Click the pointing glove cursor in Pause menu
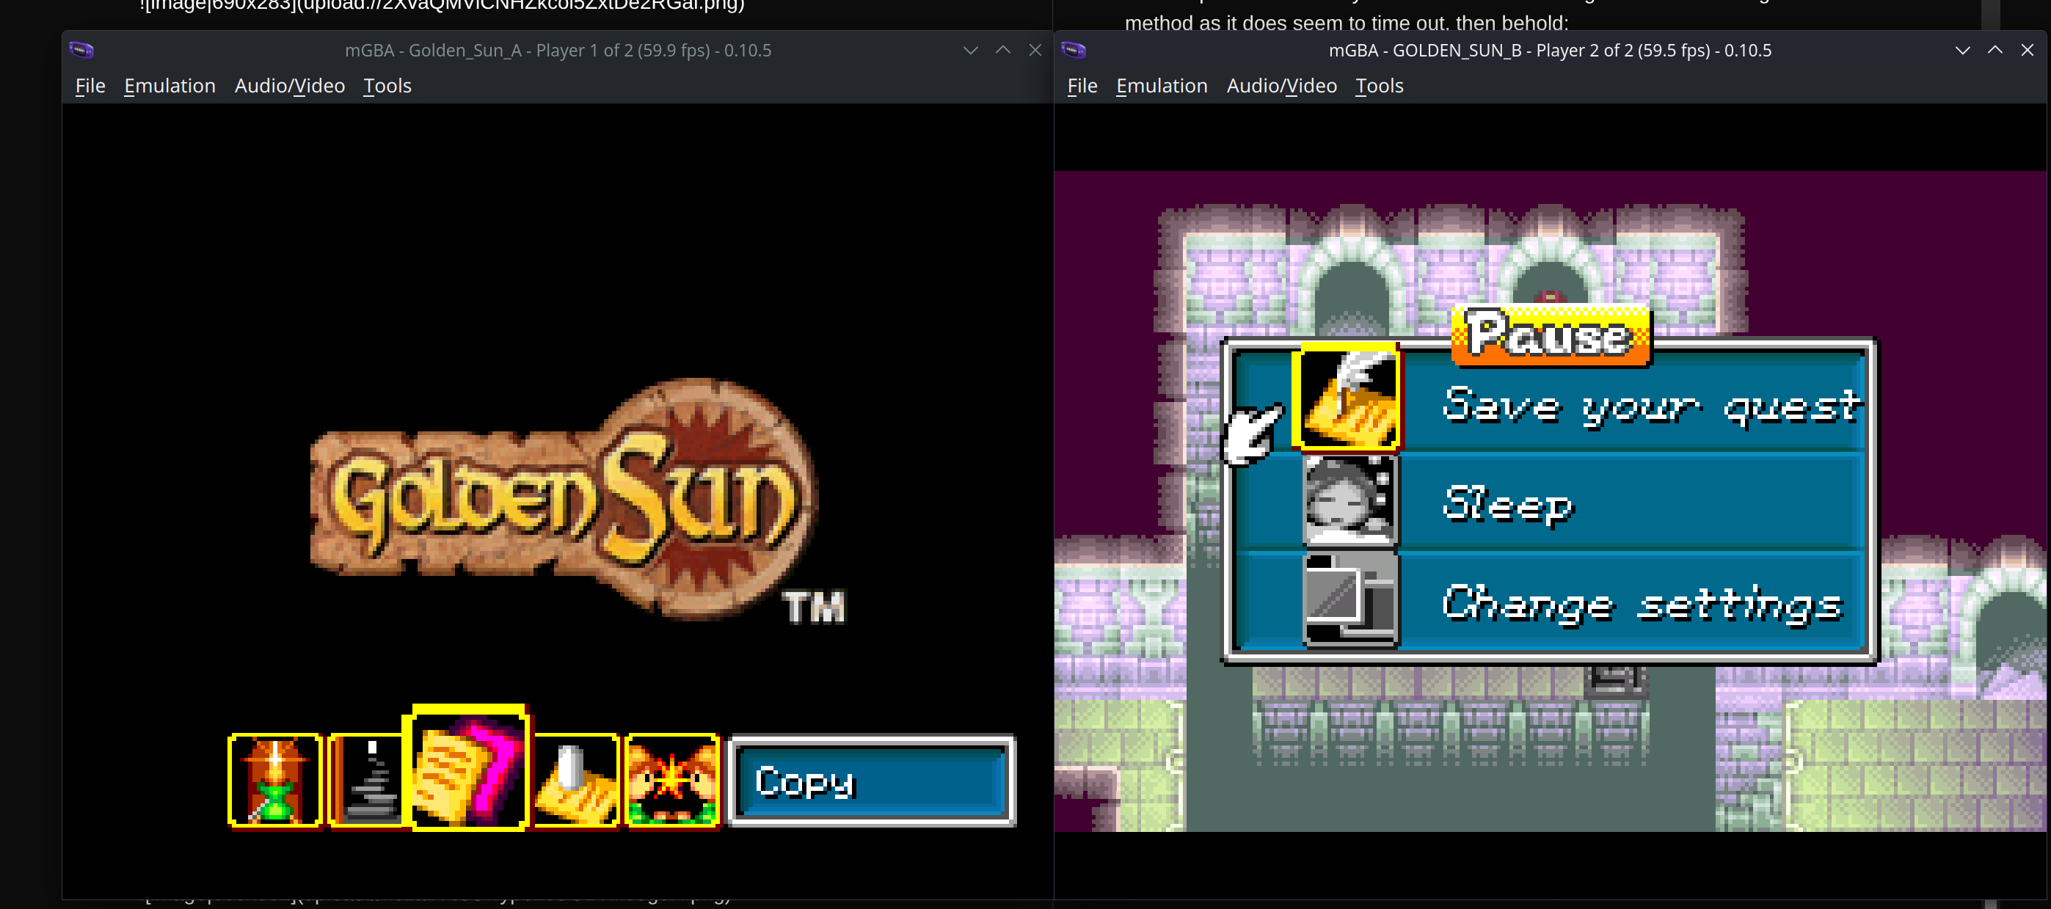 pos(1252,434)
